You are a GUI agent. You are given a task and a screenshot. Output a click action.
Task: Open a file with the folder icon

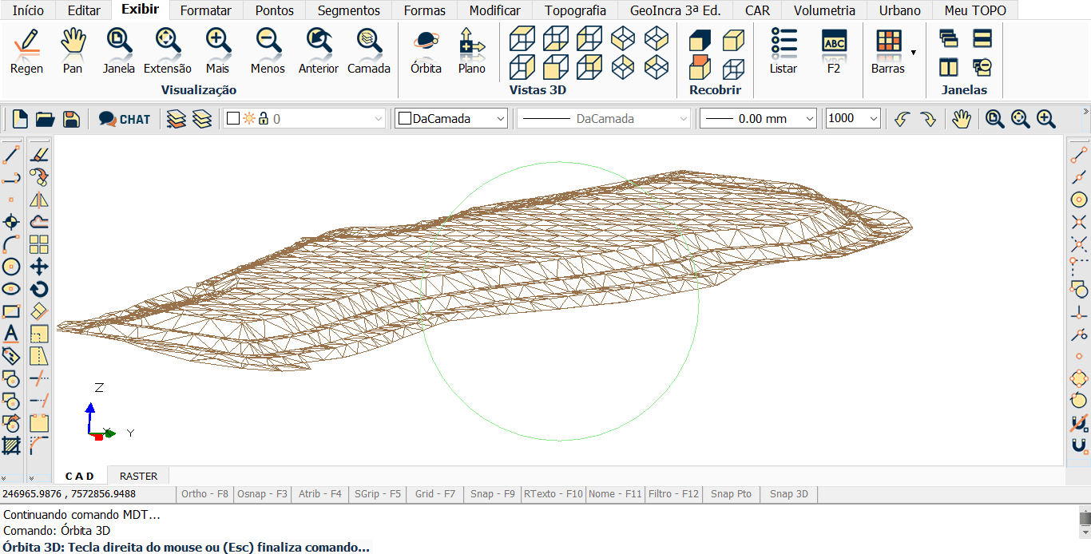coord(46,119)
